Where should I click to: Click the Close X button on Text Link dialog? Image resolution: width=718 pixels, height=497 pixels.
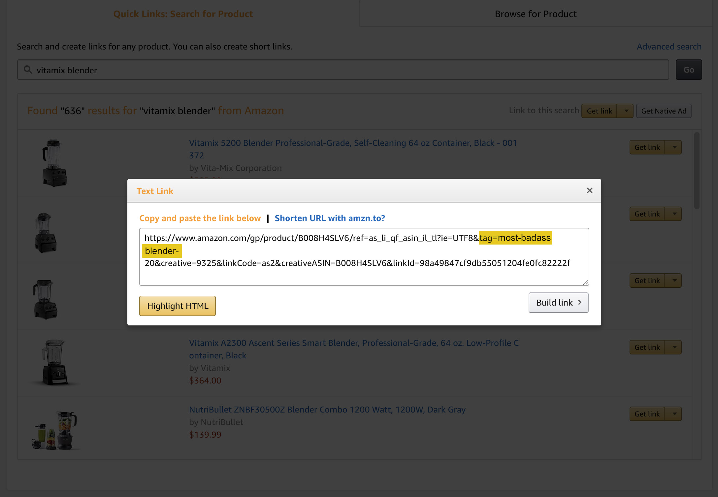click(589, 190)
